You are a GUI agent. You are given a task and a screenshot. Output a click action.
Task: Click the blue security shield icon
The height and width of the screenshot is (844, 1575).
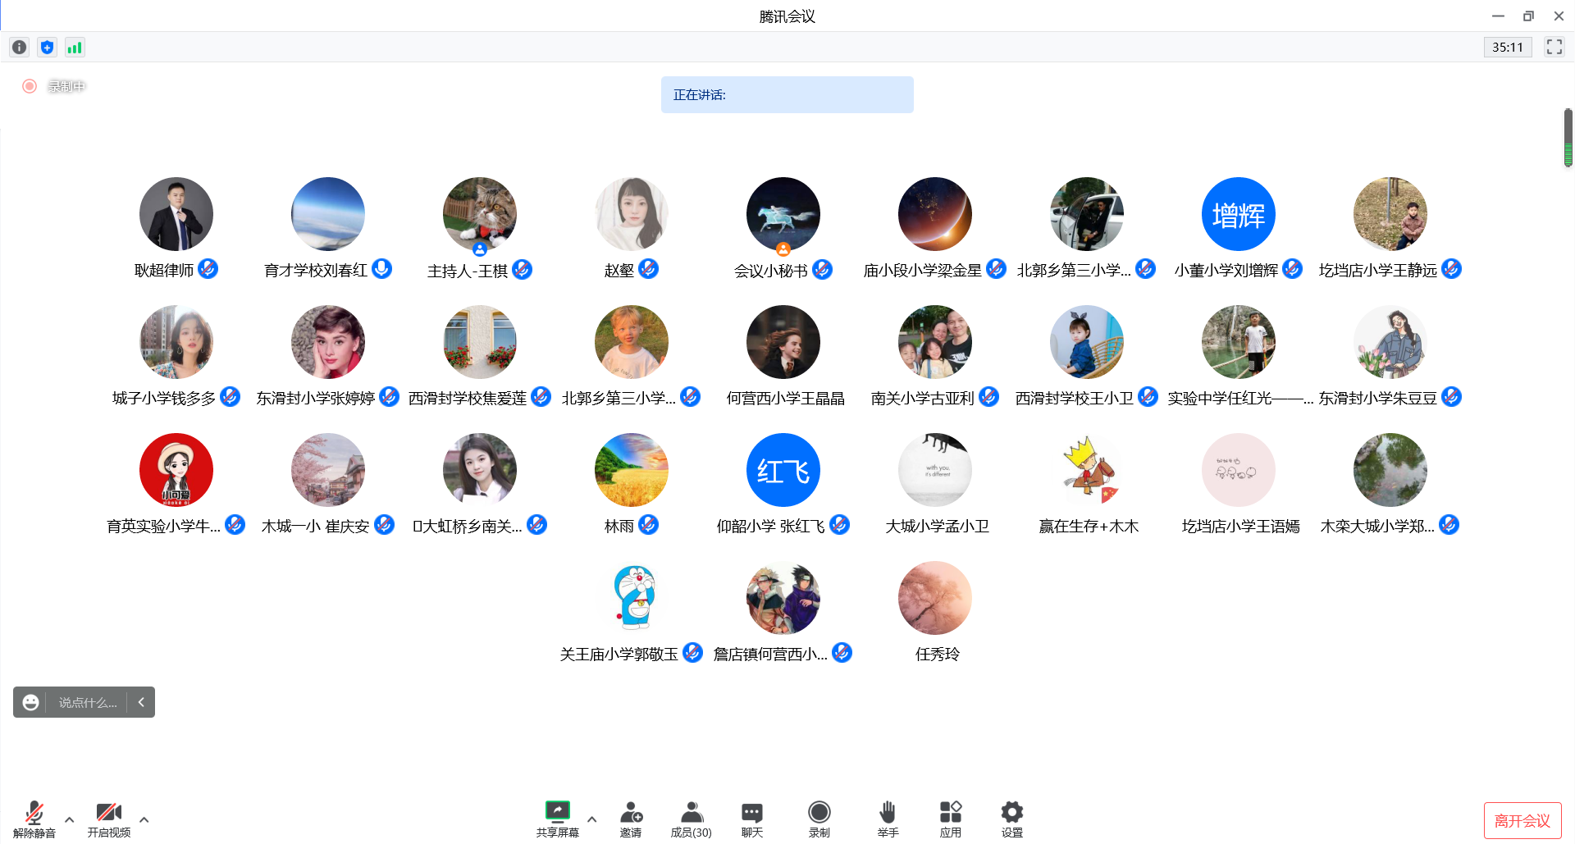(47, 48)
